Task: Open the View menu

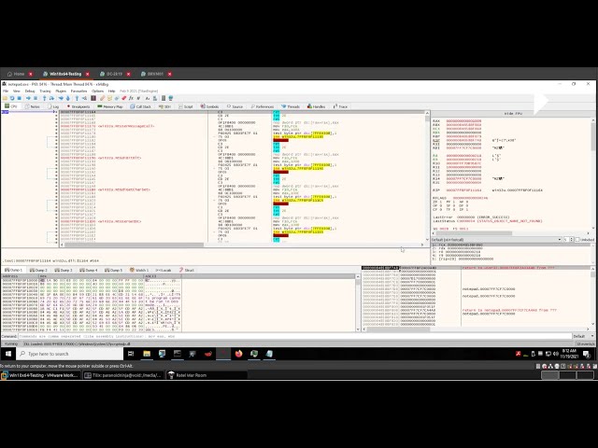Action: (x=17, y=91)
